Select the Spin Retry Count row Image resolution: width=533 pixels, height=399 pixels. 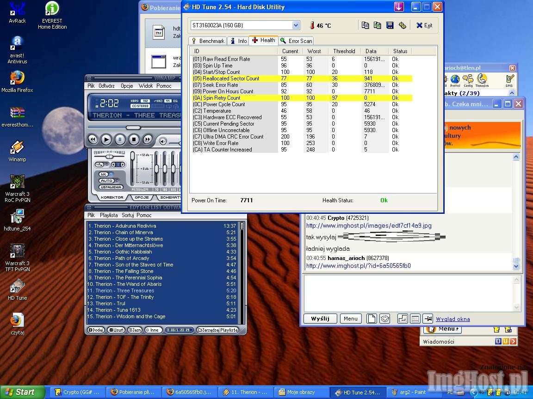coord(302,98)
